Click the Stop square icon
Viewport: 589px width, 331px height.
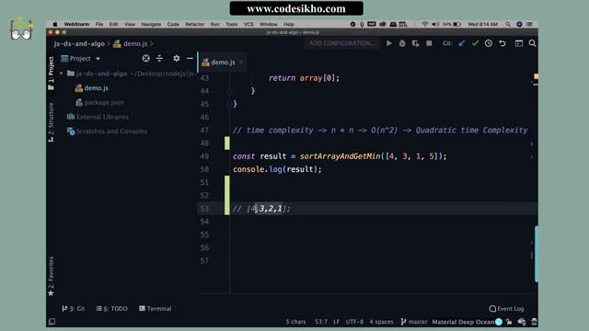tap(429, 43)
